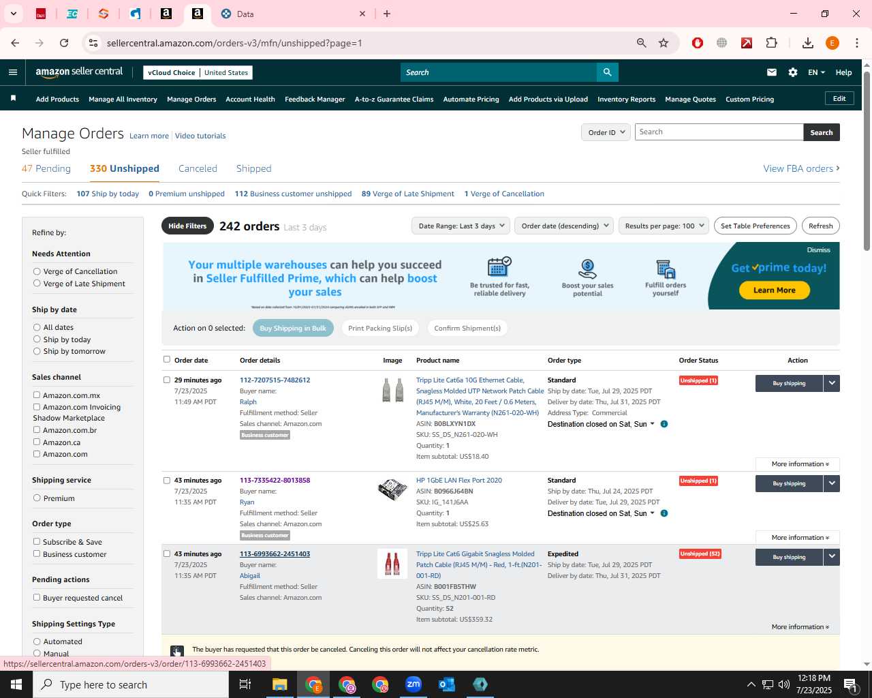Switch to the Shipped tab
Viewport: 872px width, 698px height.
point(254,168)
